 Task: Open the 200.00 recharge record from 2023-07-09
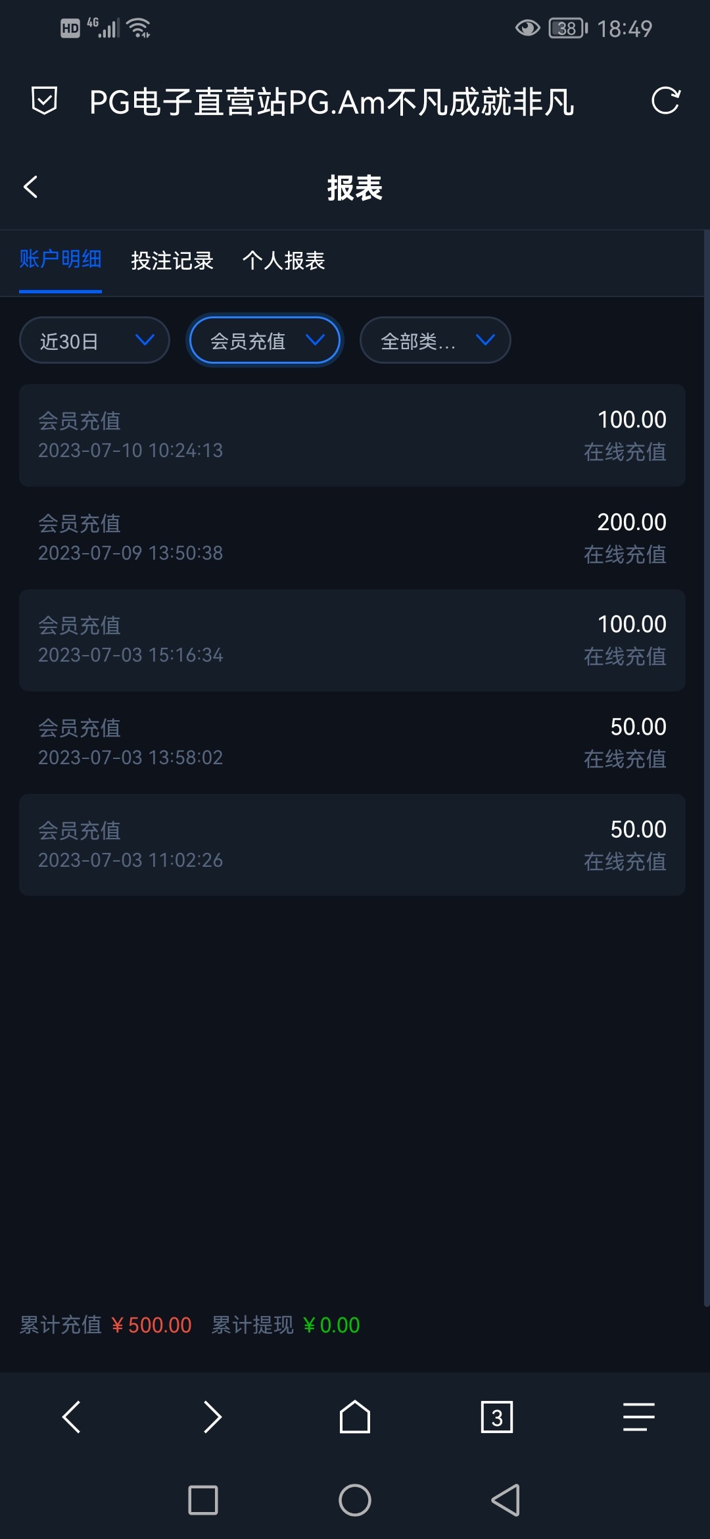[352, 538]
